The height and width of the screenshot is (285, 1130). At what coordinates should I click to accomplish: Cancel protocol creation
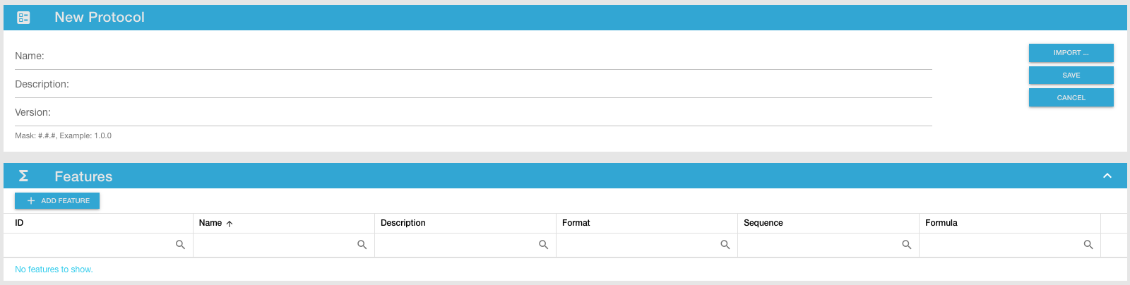(1071, 97)
